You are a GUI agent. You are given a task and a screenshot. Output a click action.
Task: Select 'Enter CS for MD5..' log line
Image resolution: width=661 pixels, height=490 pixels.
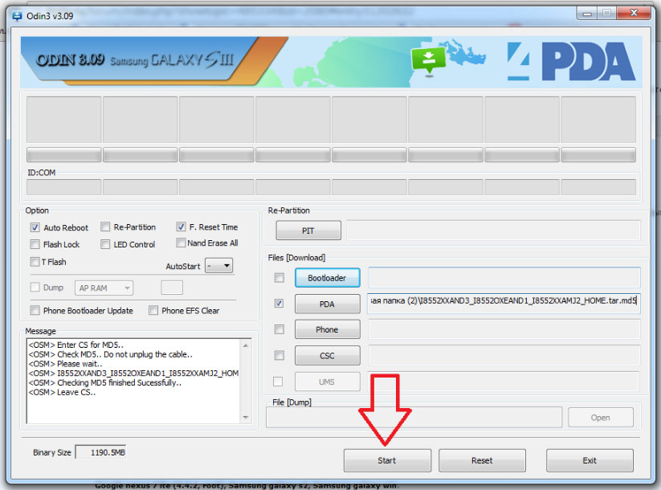click(75, 345)
